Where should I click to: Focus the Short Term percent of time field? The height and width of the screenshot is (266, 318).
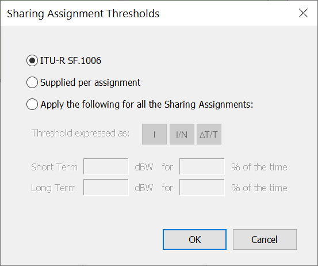coord(202,166)
